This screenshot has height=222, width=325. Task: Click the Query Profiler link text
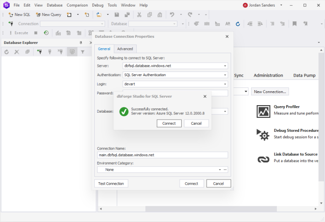pos(286,107)
